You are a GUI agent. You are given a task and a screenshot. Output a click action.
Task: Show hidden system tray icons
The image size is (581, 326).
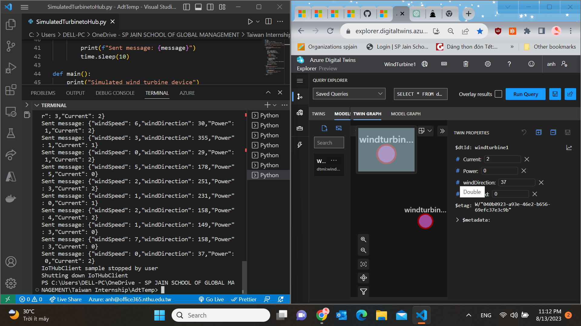coord(468,315)
